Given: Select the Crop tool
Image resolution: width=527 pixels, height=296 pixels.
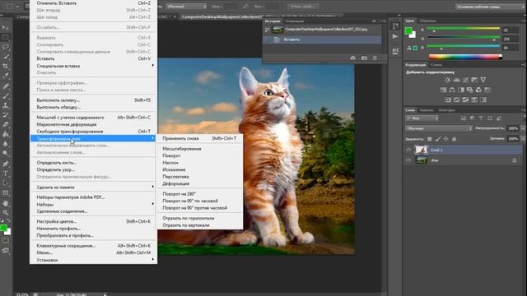Looking at the screenshot, I should coord(6,66).
